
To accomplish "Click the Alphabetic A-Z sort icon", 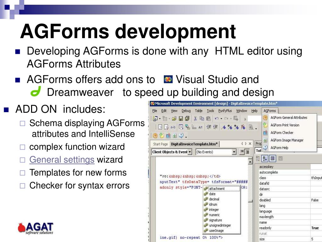I will pos(265,158).
